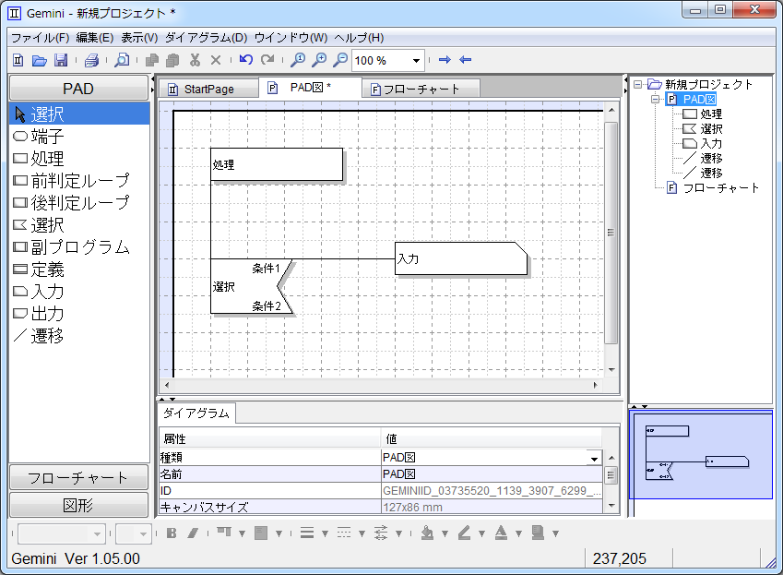
Task: Select the 定義 shape tool
Action: click(x=79, y=270)
